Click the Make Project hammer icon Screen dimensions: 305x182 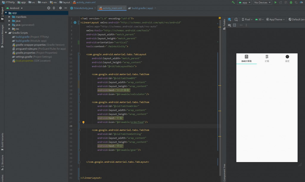pos(233,2)
